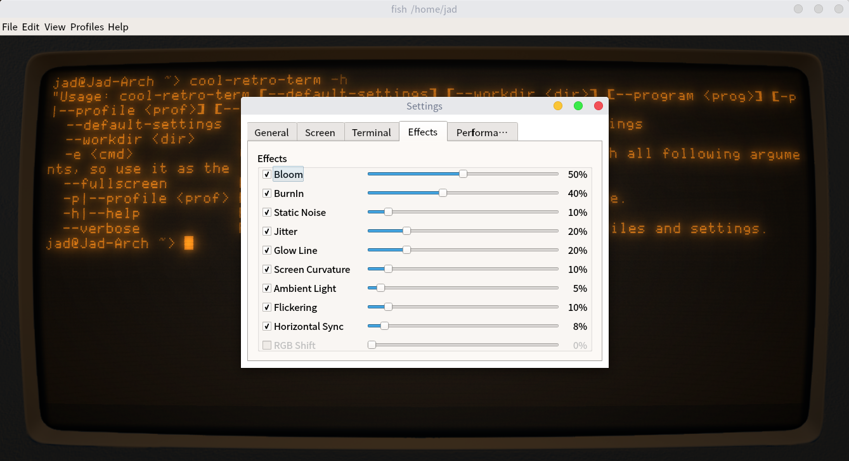The height and width of the screenshot is (461, 849).
Task: Switch to the Performance tab
Action: click(483, 132)
